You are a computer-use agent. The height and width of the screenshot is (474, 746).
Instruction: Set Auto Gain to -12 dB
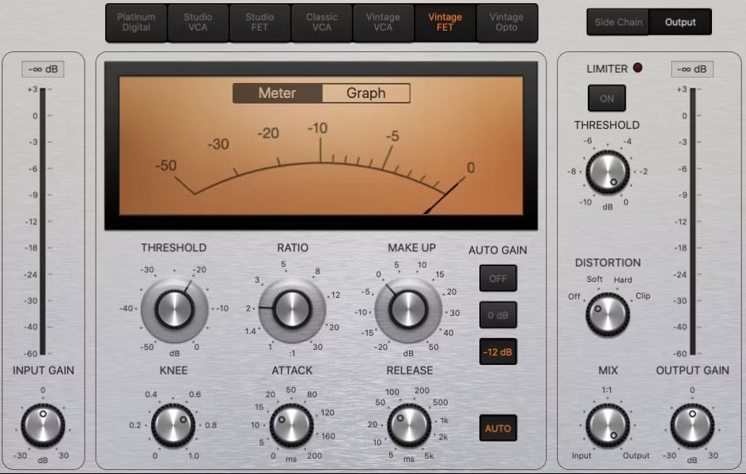pos(498,352)
